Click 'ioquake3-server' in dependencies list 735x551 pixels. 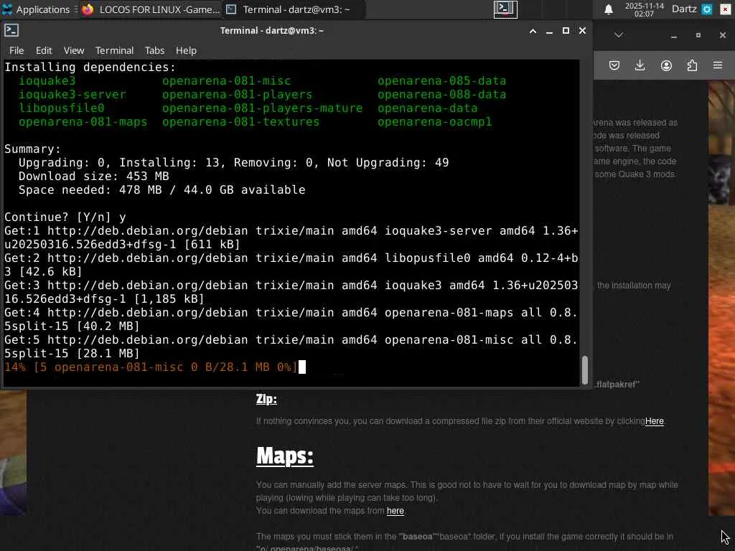click(x=72, y=95)
